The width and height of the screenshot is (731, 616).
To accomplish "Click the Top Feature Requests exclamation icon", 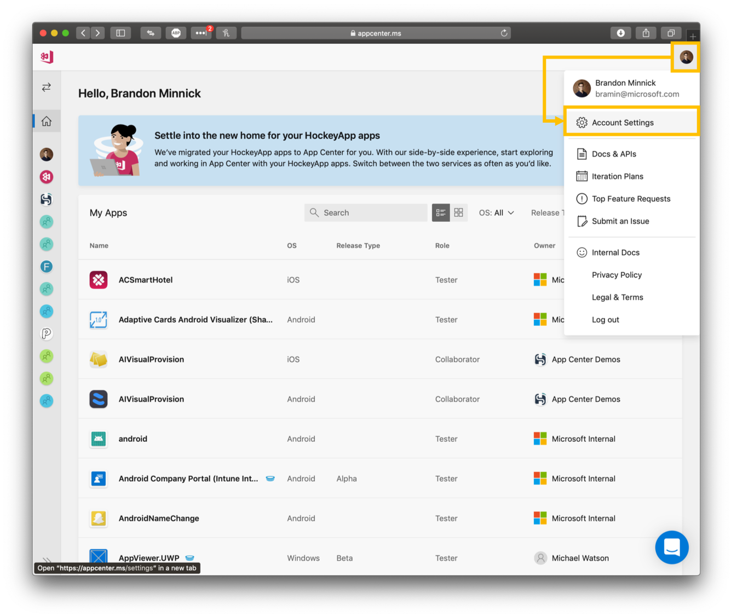I will (x=582, y=199).
